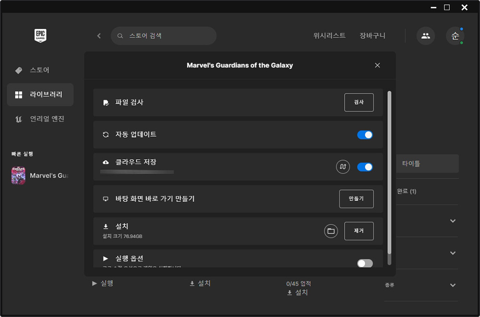The height and width of the screenshot is (317, 480).
Task: Open the friends list icon
Action: click(425, 36)
